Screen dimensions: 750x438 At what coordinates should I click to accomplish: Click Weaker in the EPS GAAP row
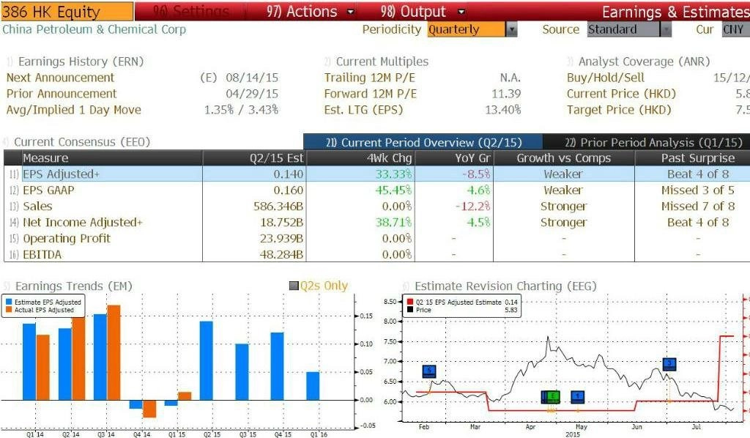563,190
